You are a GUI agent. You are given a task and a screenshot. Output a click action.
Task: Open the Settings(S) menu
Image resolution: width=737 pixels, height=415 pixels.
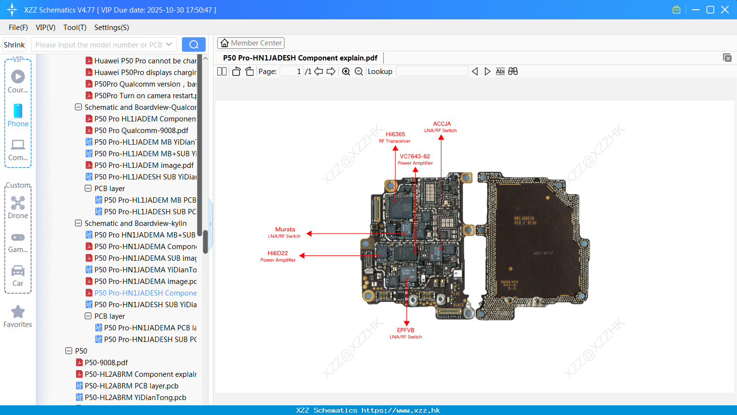click(x=112, y=28)
